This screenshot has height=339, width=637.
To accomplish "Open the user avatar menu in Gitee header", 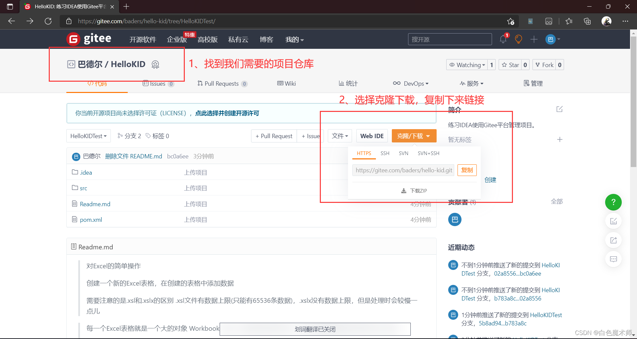I will point(553,39).
